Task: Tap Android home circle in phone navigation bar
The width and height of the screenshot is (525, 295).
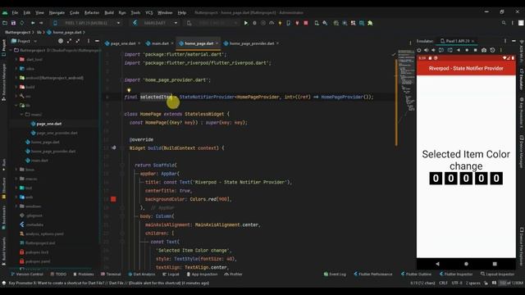Action: click(466, 264)
